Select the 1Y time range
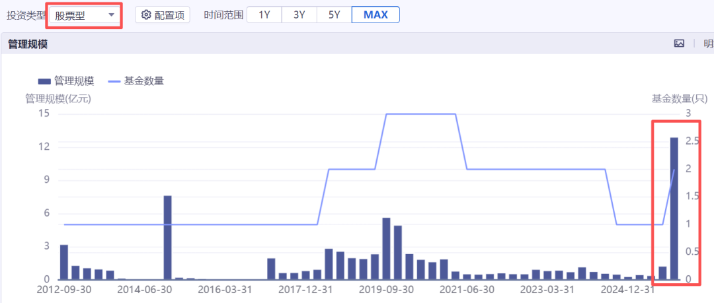 (x=264, y=15)
